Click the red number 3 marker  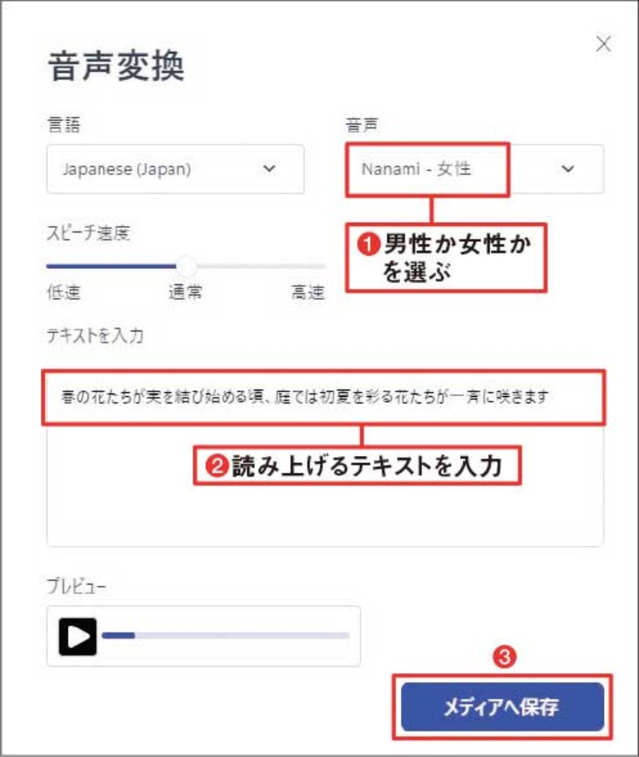[x=504, y=656]
